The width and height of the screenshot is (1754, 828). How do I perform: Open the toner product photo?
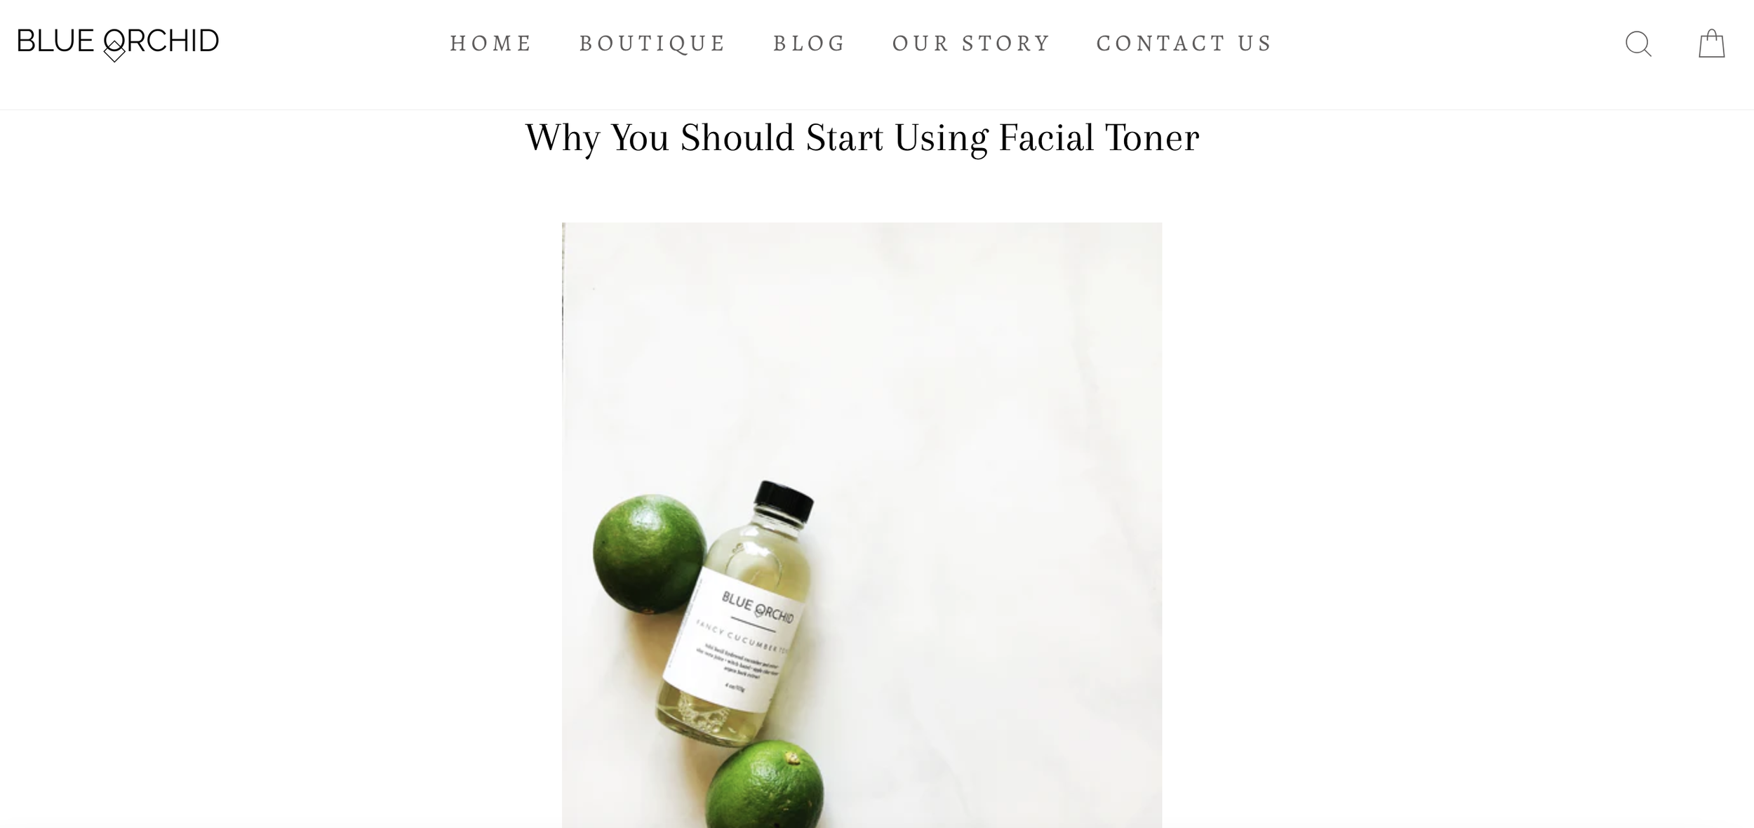pos(862,525)
